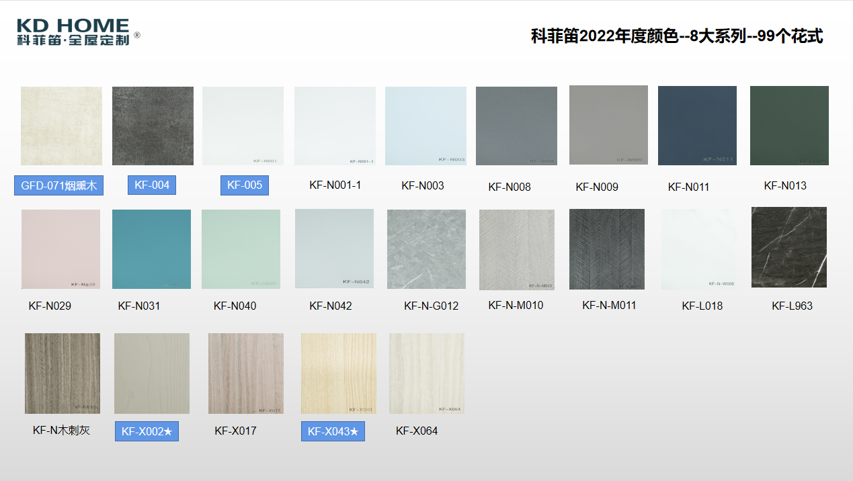
Task: Select the warm gray swatch above KF-N009
Action: (608, 125)
